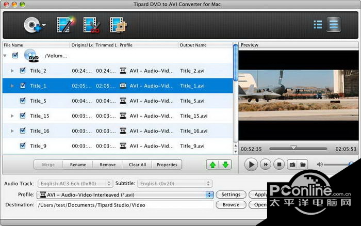Click the AVI profile icon for Title_5
Image resolution: width=361 pixels, height=226 pixels.
[x=123, y=101]
